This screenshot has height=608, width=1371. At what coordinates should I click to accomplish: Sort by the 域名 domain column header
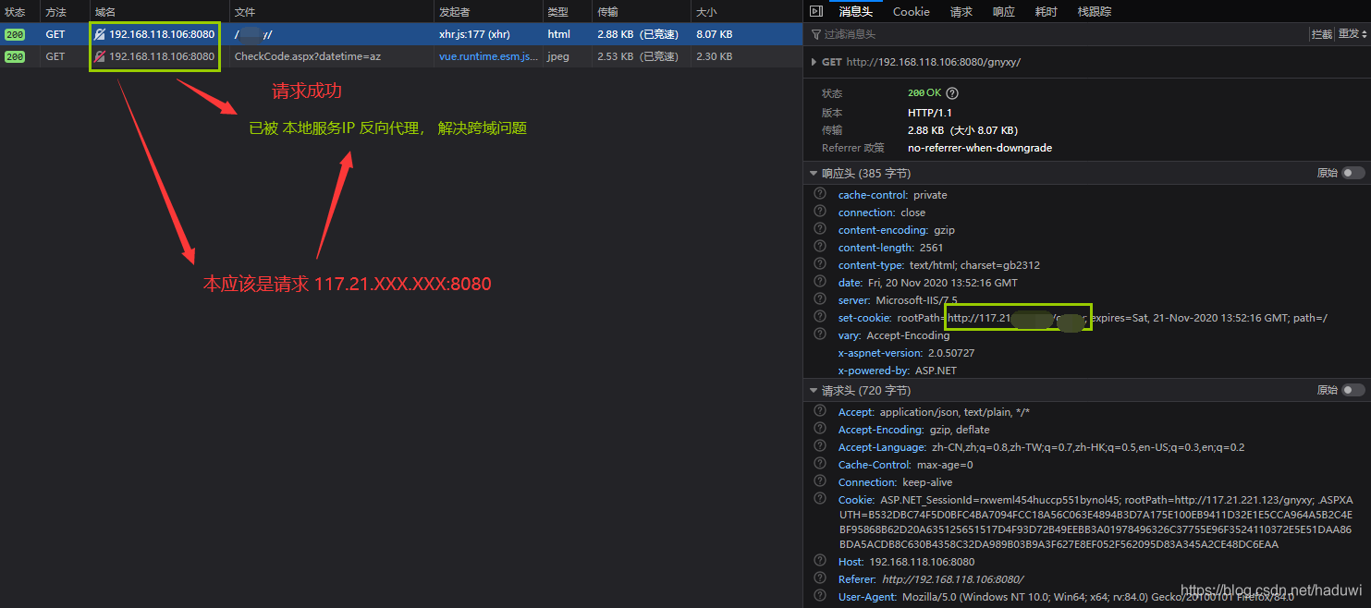tap(160, 11)
